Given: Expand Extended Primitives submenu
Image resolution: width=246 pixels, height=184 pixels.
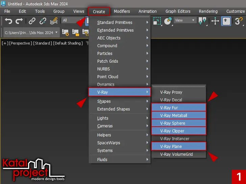Looking at the screenshot, I should tap(120, 30).
